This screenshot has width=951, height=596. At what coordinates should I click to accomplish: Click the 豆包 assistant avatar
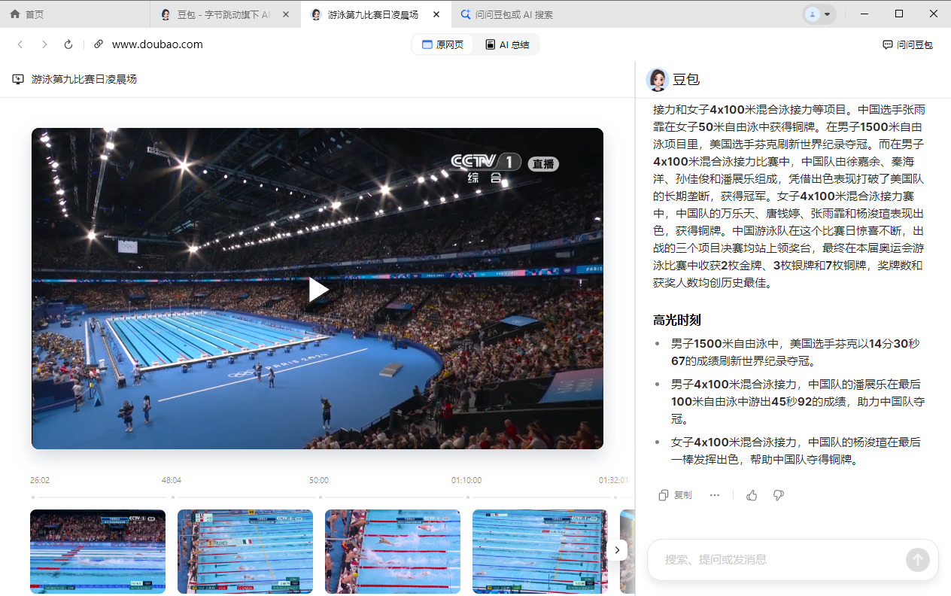pyautogui.click(x=657, y=80)
